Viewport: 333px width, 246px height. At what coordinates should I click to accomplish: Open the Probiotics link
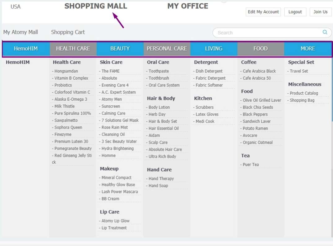pos(63,85)
